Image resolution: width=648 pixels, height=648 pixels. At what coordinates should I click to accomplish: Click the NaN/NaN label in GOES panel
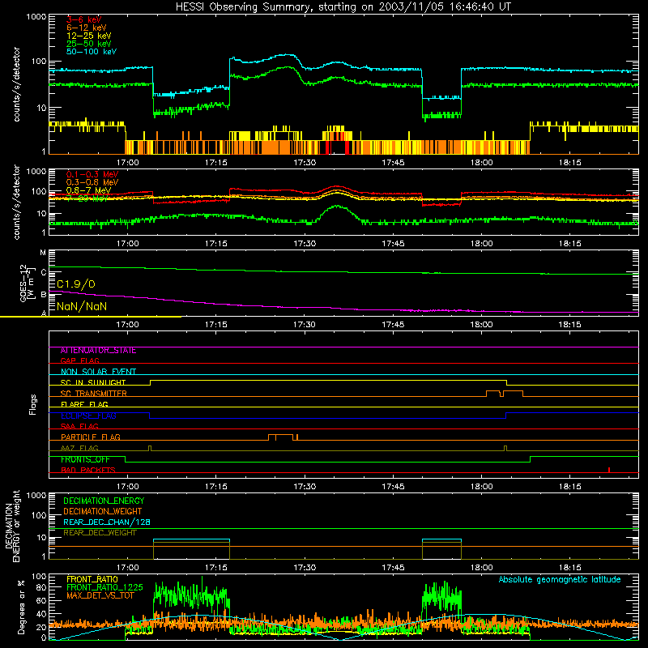[82, 307]
